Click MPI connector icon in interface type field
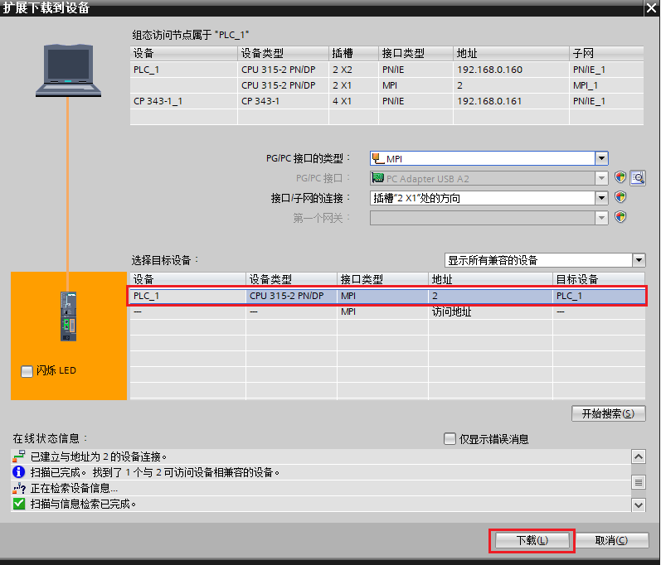 click(x=378, y=159)
